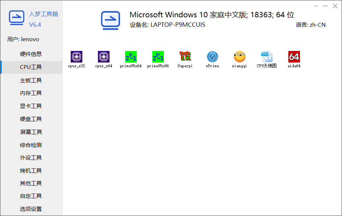This screenshot has height=216, width=342.
Task: Go to 硬盘工具 section
Action: [x=32, y=119]
